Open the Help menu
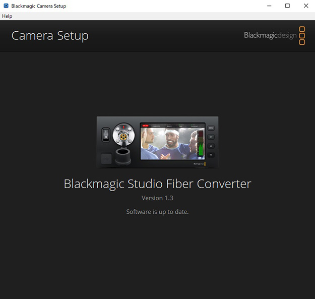The image size is (315, 299). tap(7, 16)
